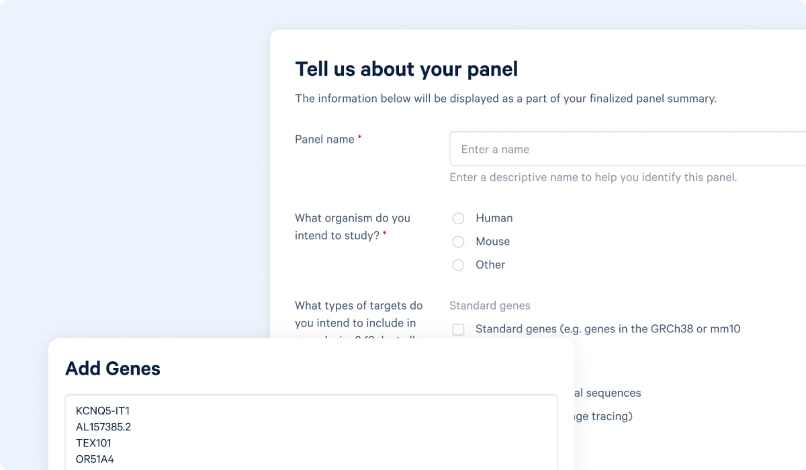The height and width of the screenshot is (470, 806).
Task: Enable the Standard genes checkbox
Action: pos(458,330)
